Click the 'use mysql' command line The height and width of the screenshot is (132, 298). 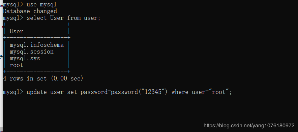tap(30, 4)
